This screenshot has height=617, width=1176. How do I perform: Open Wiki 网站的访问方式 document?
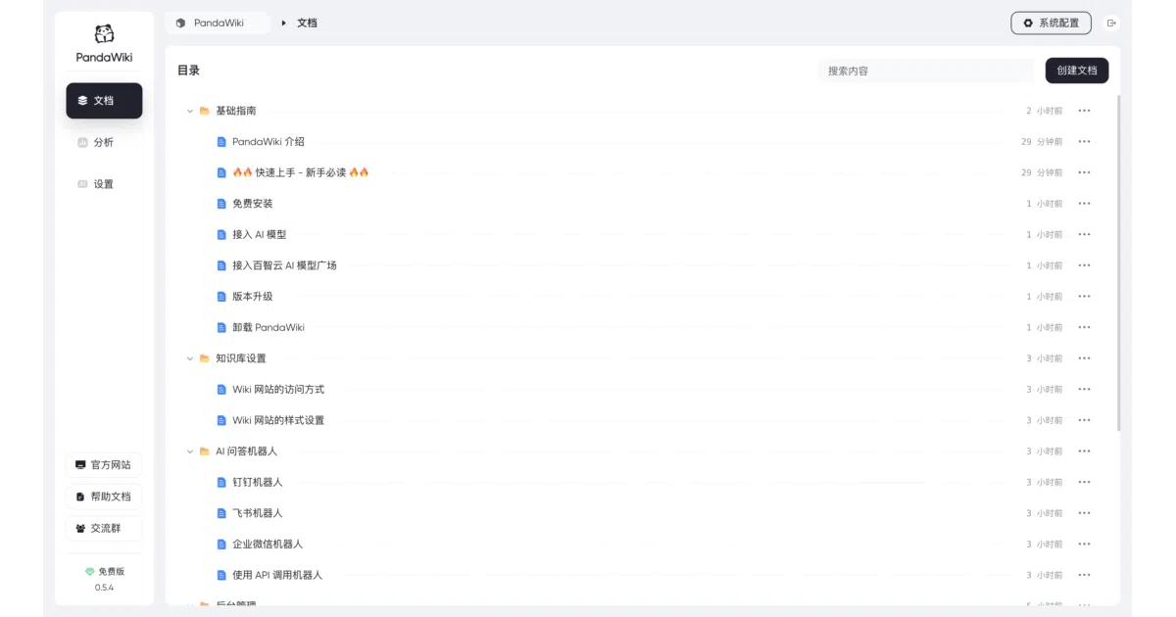click(x=278, y=390)
